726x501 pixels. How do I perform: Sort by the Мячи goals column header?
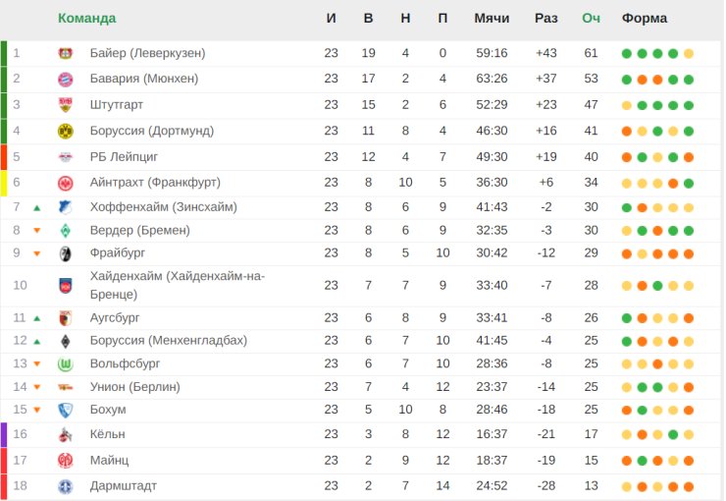(x=492, y=19)
